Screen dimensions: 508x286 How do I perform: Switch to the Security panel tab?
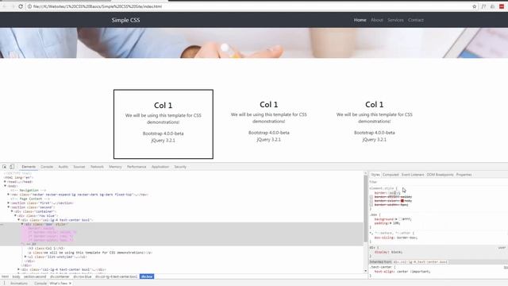(x=180, y=167)
